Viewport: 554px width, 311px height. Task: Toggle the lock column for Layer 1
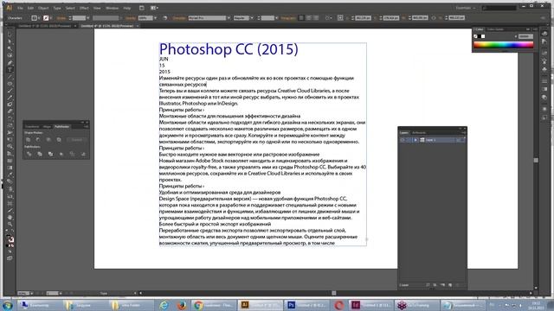coord(409,140)
